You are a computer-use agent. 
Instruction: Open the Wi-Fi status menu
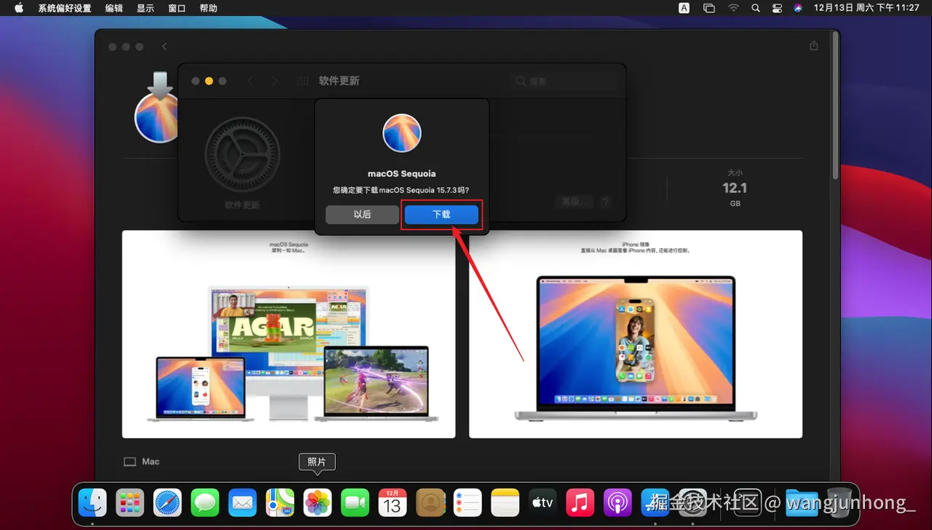733,8
